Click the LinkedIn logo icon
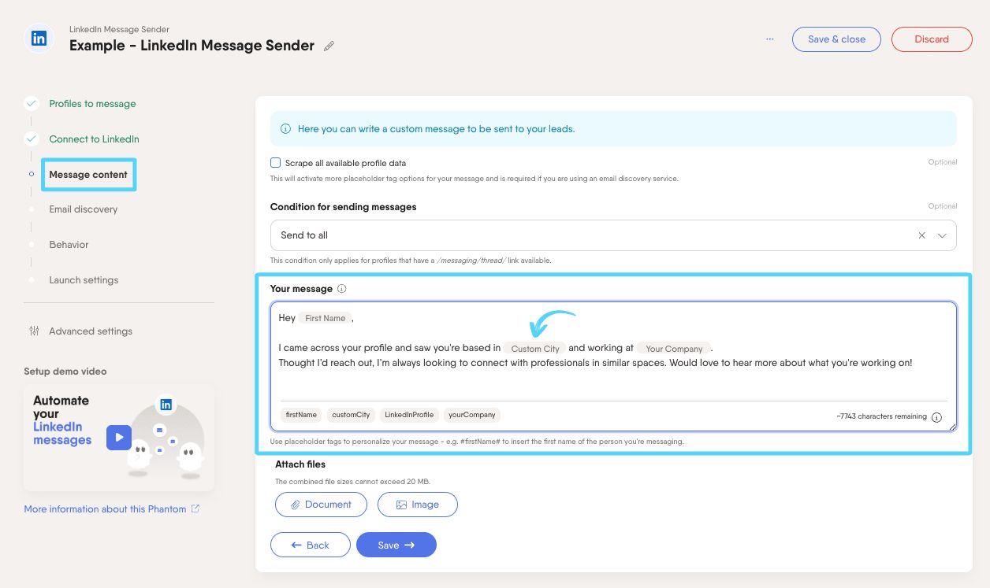 (x=38, y=39)
